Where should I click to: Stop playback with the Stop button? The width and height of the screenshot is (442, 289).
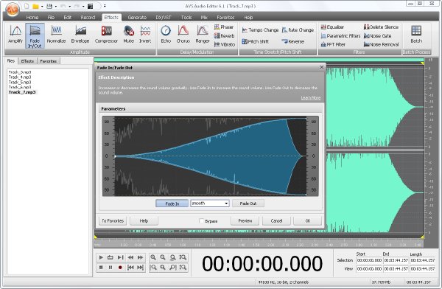pyautogui.click(x=101, y=267)
